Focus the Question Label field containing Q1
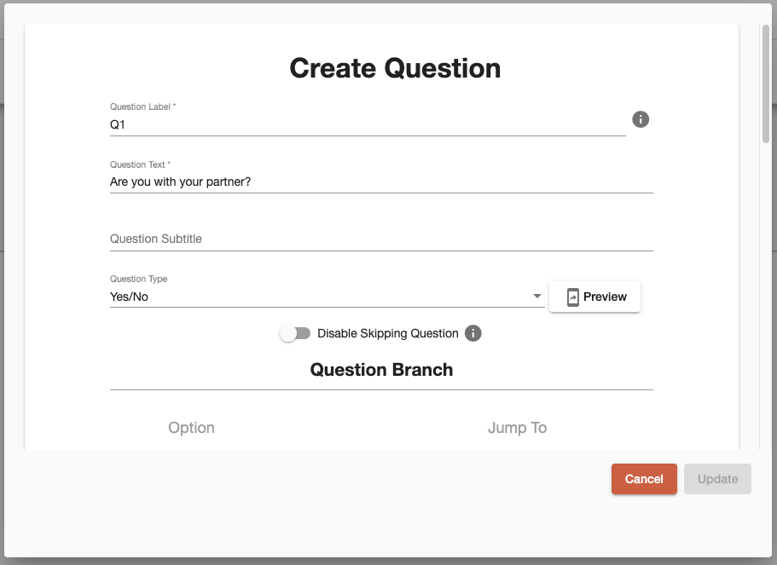Viewport: 777px width, 565px height. click(368, 124)
